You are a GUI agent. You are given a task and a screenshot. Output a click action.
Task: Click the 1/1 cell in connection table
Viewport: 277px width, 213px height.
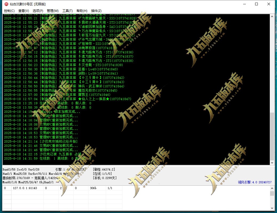click(114, 188)
